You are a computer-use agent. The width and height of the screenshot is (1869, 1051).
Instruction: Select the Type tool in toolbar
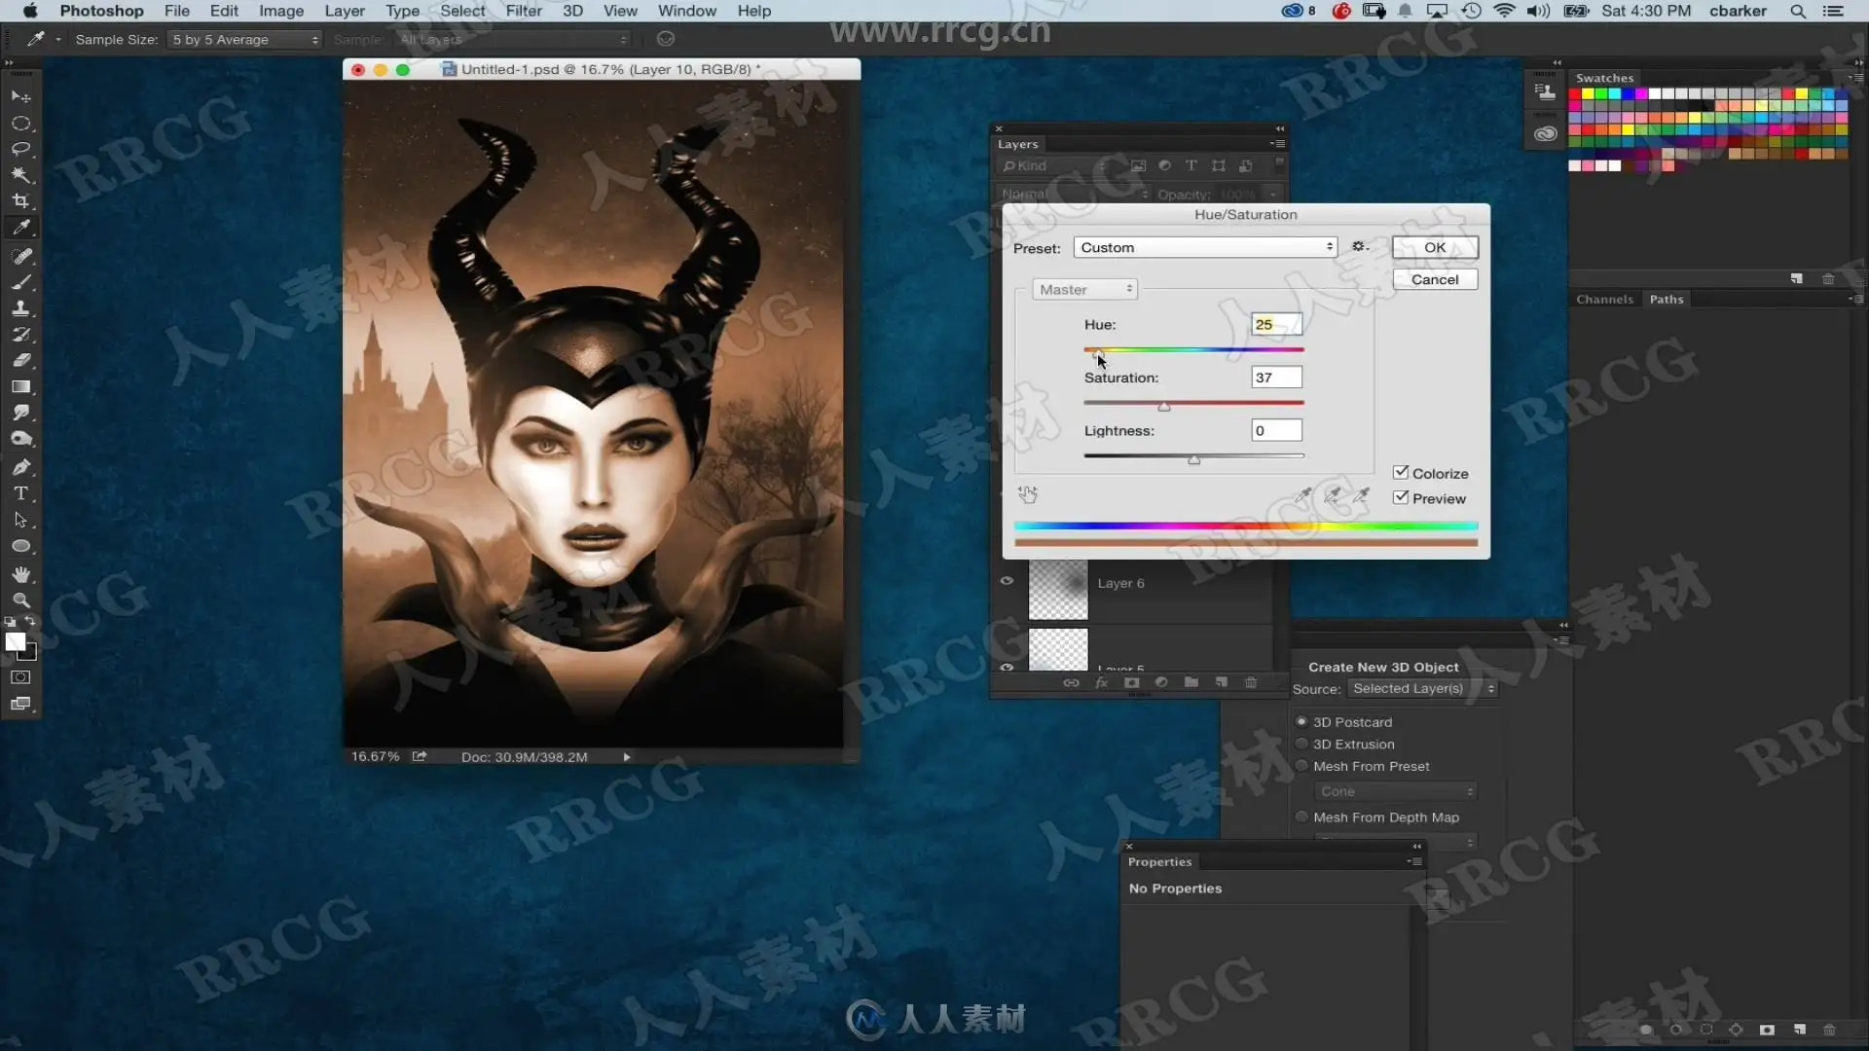[x=20, y=493]
